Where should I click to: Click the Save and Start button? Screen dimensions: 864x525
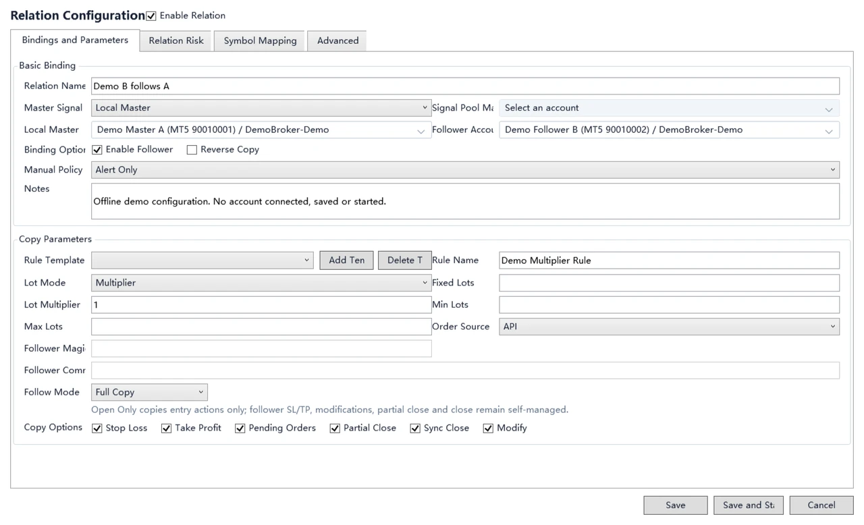pyautogui.click(x=748, y=505)
